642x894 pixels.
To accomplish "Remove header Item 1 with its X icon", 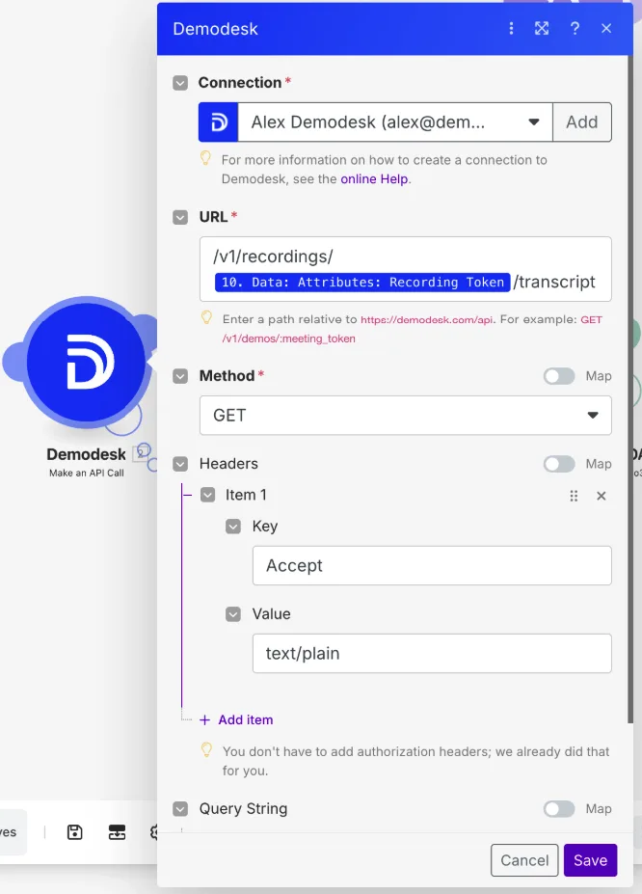I will tap(601, 496).
